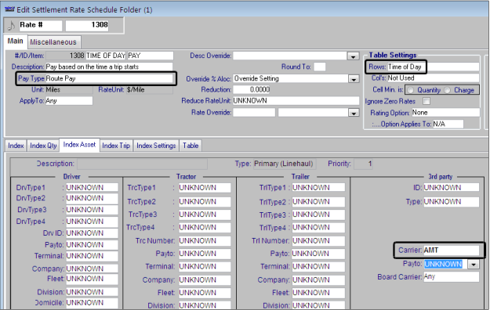Click the ApplyTo field

pyautogui.click(x=69, y=101)
